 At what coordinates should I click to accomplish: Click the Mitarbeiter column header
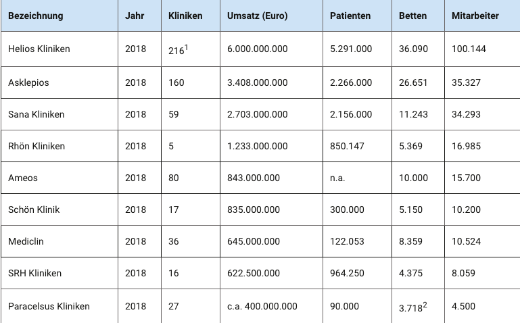click(475, 16)
